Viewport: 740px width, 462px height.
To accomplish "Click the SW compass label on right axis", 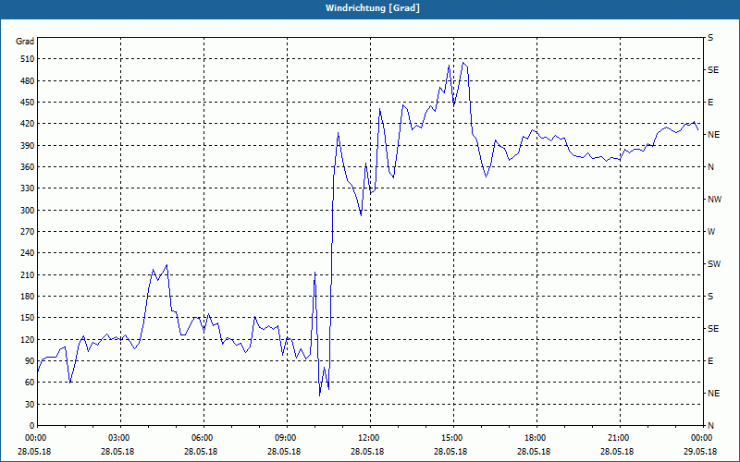I will point(714,264).
